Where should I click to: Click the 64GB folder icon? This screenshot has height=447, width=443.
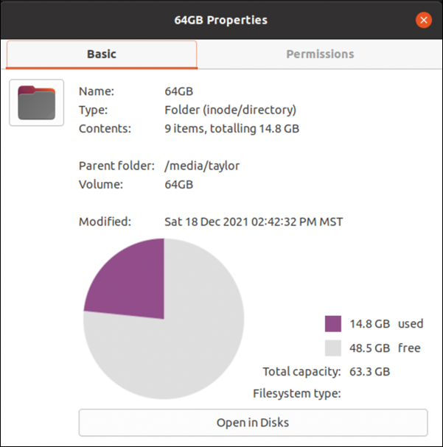click(x=36, y=102)
